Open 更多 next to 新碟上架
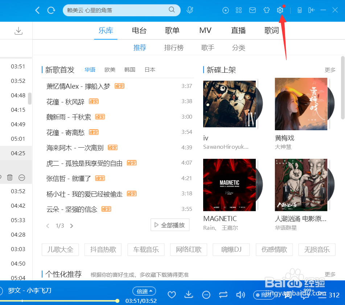This screenshot has width=345, height=305. tap(330, 70)
